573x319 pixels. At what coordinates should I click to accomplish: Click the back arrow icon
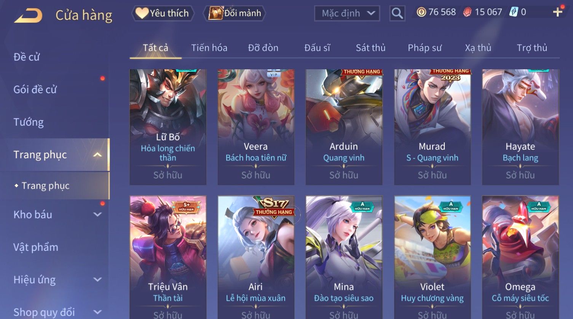28,15
